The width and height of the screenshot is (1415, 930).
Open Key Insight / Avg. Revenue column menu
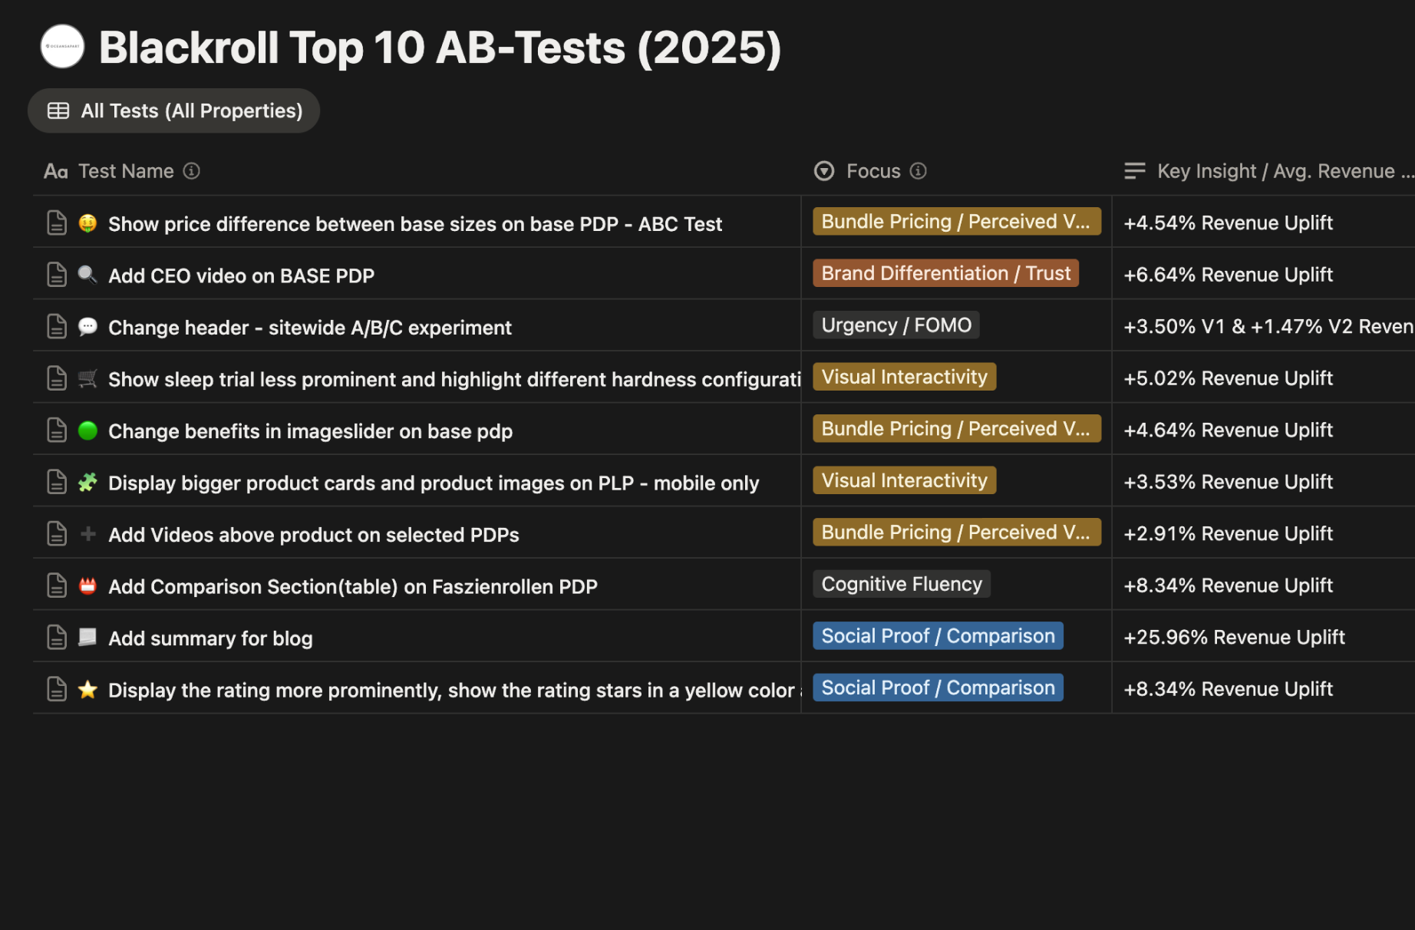1275,171
